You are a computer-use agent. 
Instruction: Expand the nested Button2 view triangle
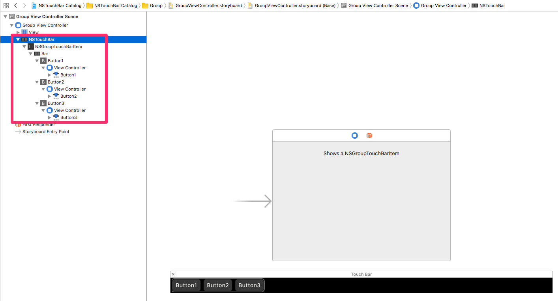point(50,96)
